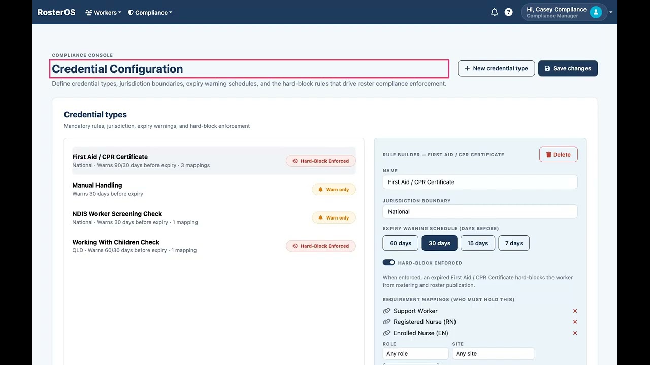The image size is (650, 365).
Task: Select Manual Handling credential row
Action: tap(214, 189)
